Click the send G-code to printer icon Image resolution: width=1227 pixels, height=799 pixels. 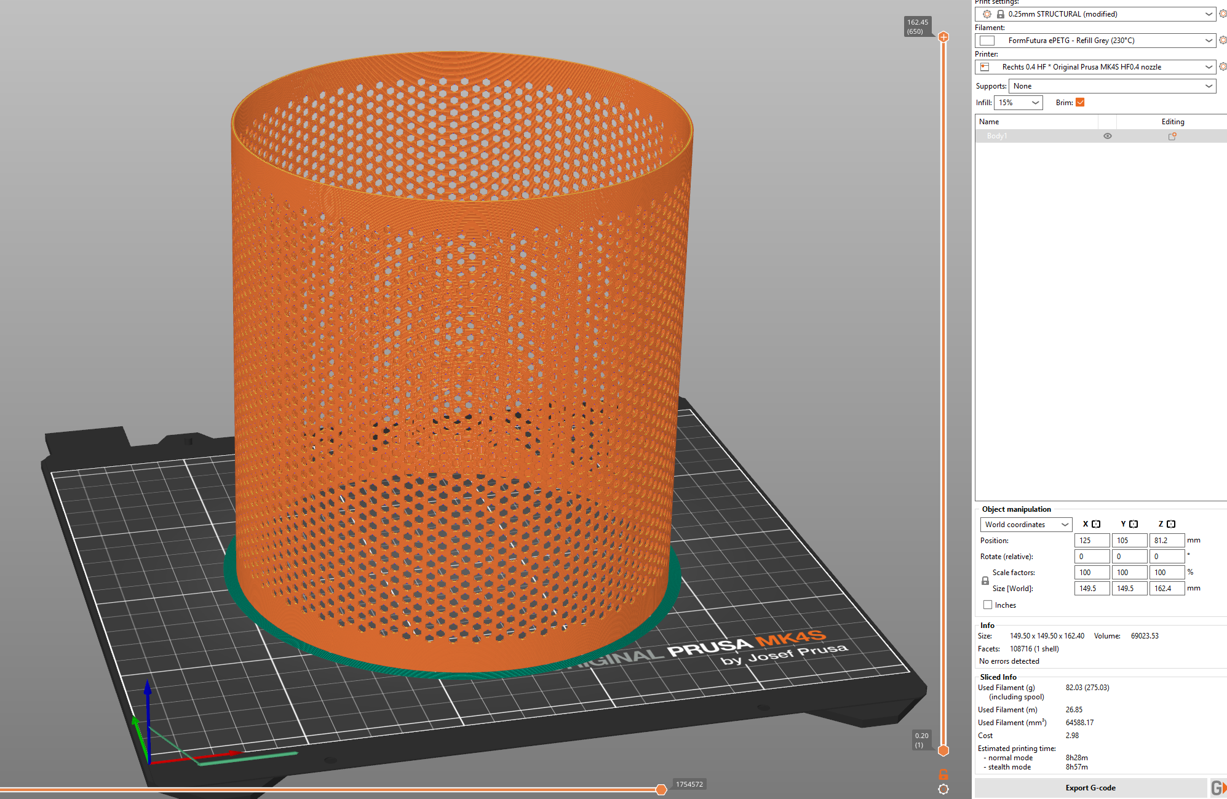coord(1218,788)
